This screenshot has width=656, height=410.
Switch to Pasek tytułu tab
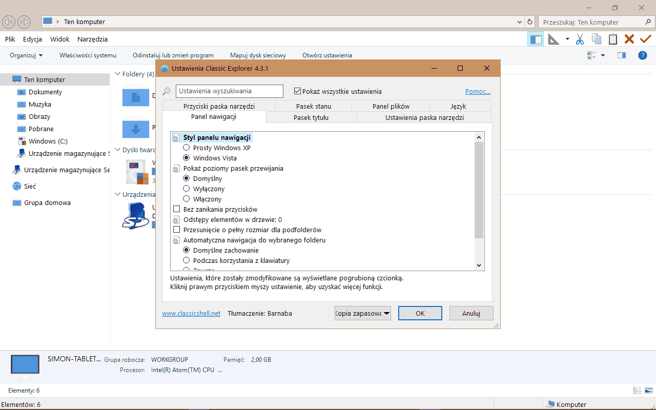311,117
